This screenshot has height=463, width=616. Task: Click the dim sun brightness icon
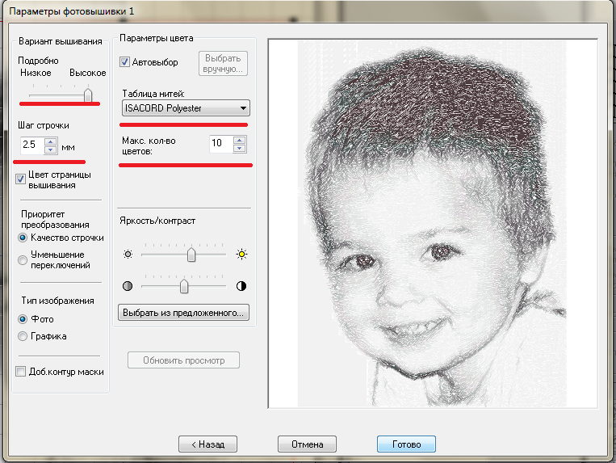127,254
